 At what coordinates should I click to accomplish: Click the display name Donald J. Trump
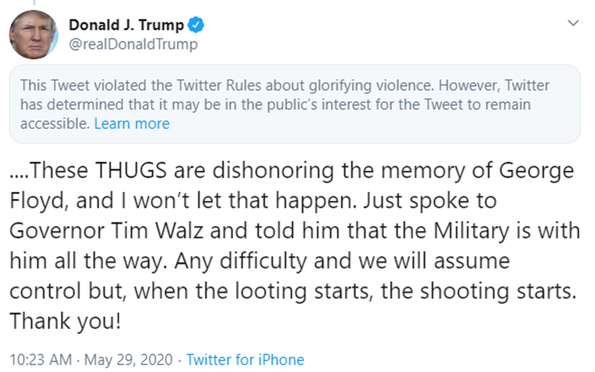click(x=126, y=25)
